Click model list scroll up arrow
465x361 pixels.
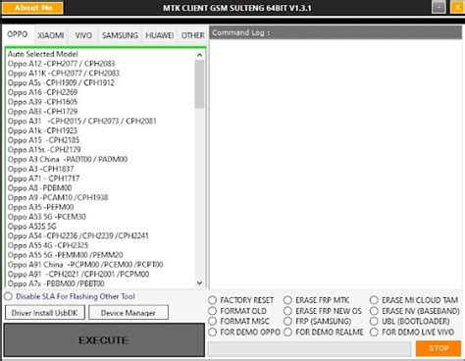(199, 55)
